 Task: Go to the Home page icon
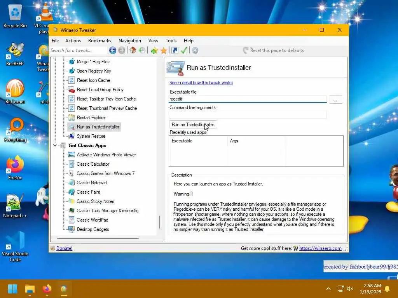click(x=133, y=50)
